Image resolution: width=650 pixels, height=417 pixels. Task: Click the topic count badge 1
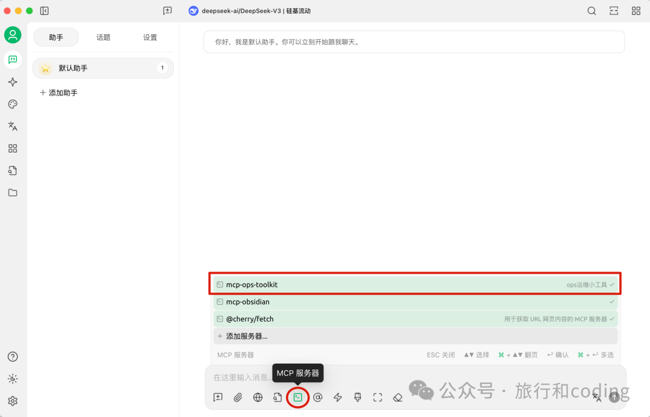pyautogui.click(x=162, y=67)
